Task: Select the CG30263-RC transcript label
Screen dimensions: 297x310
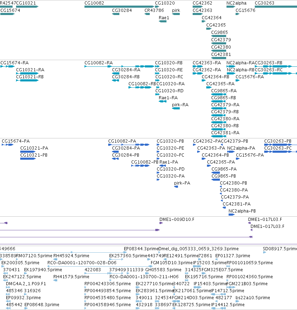Action: tap(269, 70)
